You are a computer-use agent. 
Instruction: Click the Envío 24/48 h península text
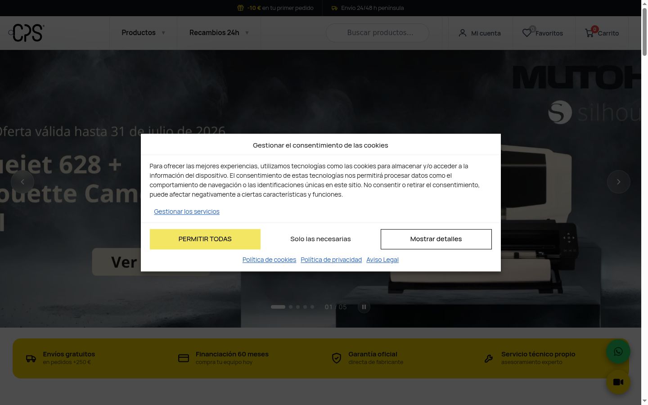click(x=373, y=8)
